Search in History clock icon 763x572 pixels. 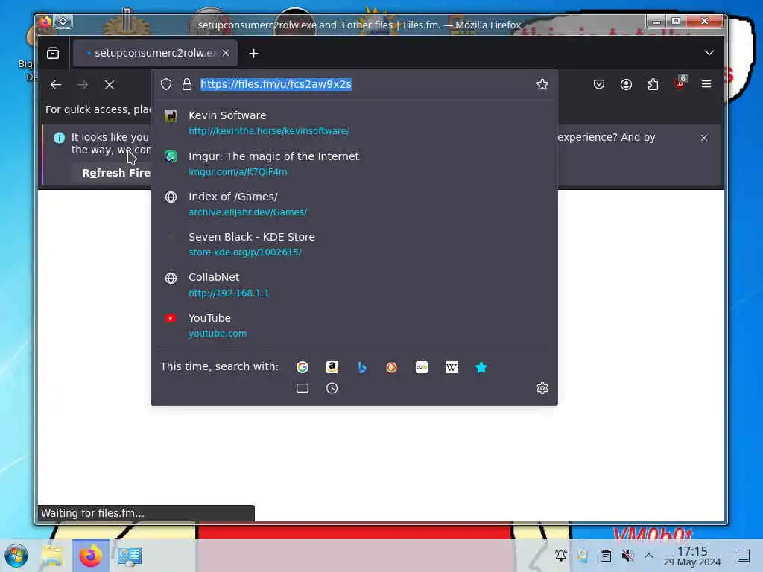click(x=332, y=388)
